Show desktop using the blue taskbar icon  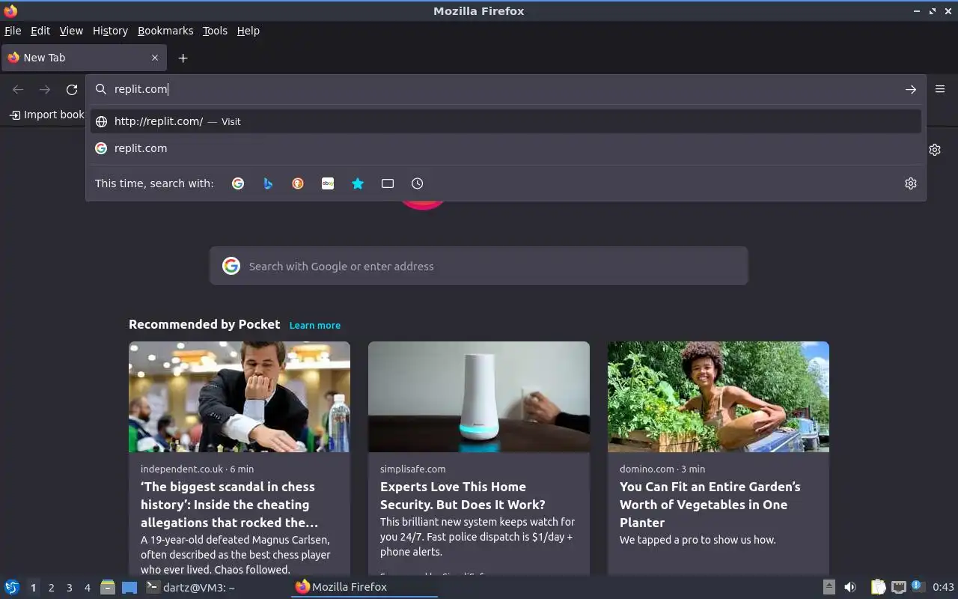pyautogui.click(x=129, y=587)
